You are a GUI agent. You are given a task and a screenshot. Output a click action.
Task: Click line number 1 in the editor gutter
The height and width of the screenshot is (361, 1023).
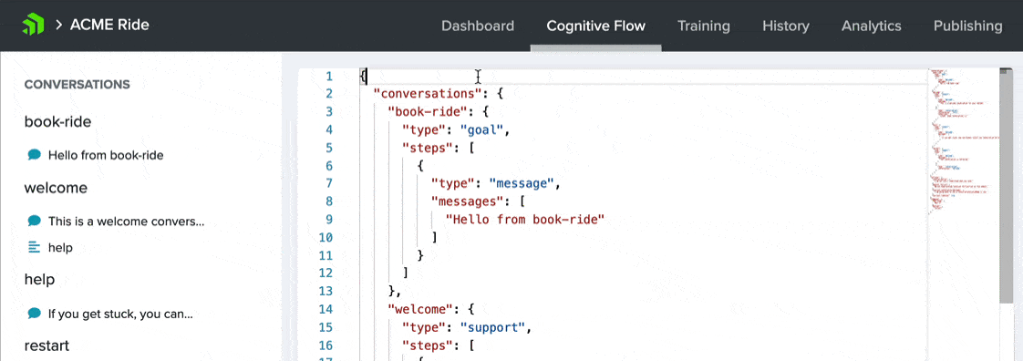329,77
